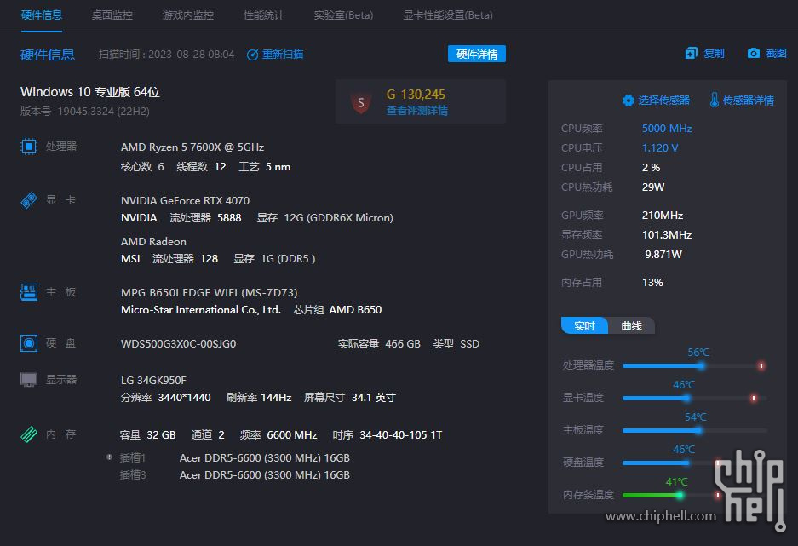Click the 内存 memory stick icon
The image size is (798, 546).
pos(28,434)
